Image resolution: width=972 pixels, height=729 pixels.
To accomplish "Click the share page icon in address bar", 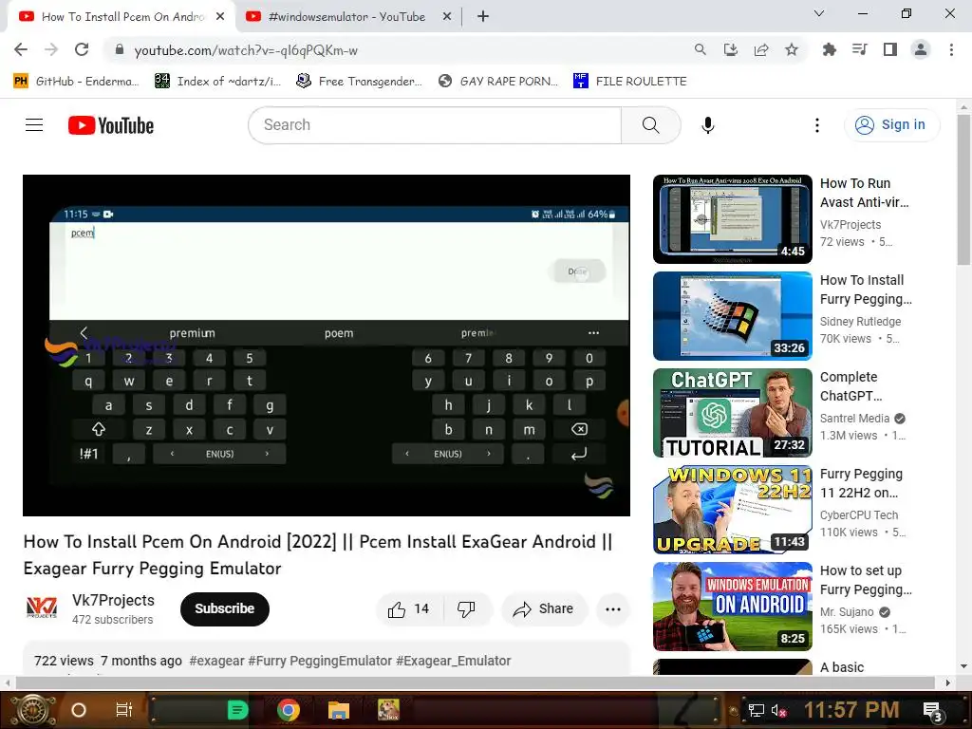I will [761, 49].
